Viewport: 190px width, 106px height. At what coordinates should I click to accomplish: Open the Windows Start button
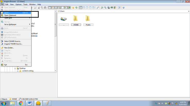[4, 103]
